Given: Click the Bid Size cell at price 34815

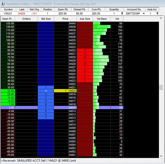Looking at the screenshot, I should click(46, 108).
